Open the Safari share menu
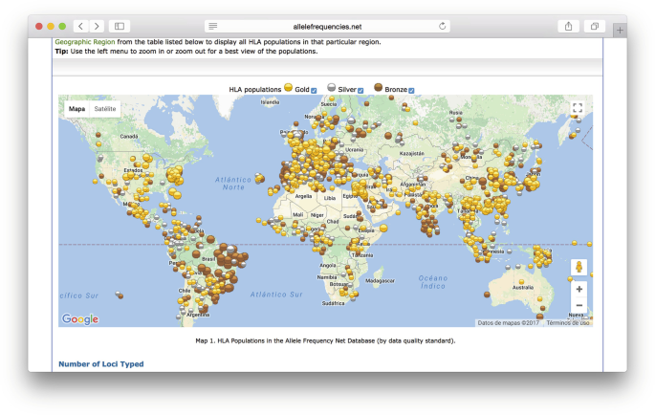The image size is (655, 415). (x=568, y=26)
